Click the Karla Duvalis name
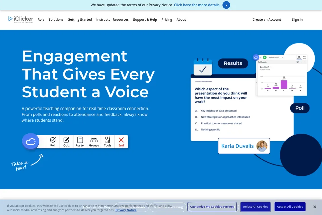The image size is (322, 215). (237, 146)
